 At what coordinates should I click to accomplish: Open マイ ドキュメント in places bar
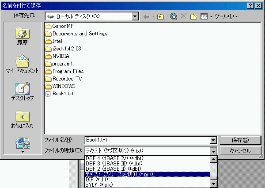coord(22,64)
